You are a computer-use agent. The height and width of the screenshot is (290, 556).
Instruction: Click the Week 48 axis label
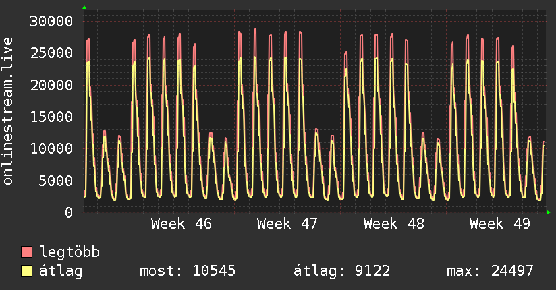(393, 223)
